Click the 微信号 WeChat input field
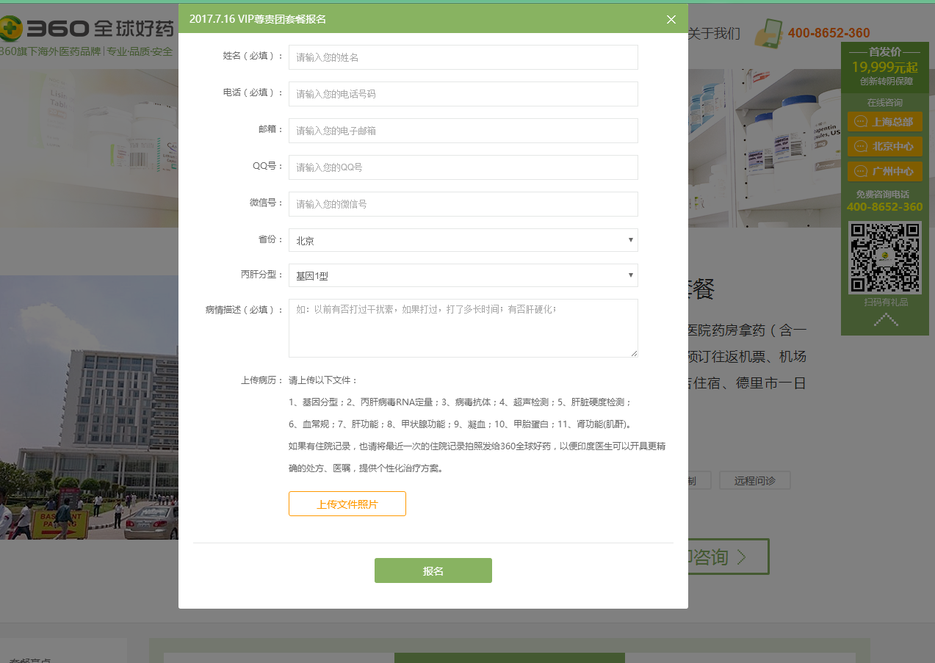 463,204
